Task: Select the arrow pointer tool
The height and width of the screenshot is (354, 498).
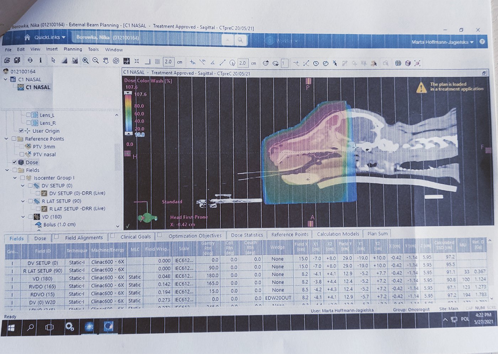Action: [x=53, y=60]
